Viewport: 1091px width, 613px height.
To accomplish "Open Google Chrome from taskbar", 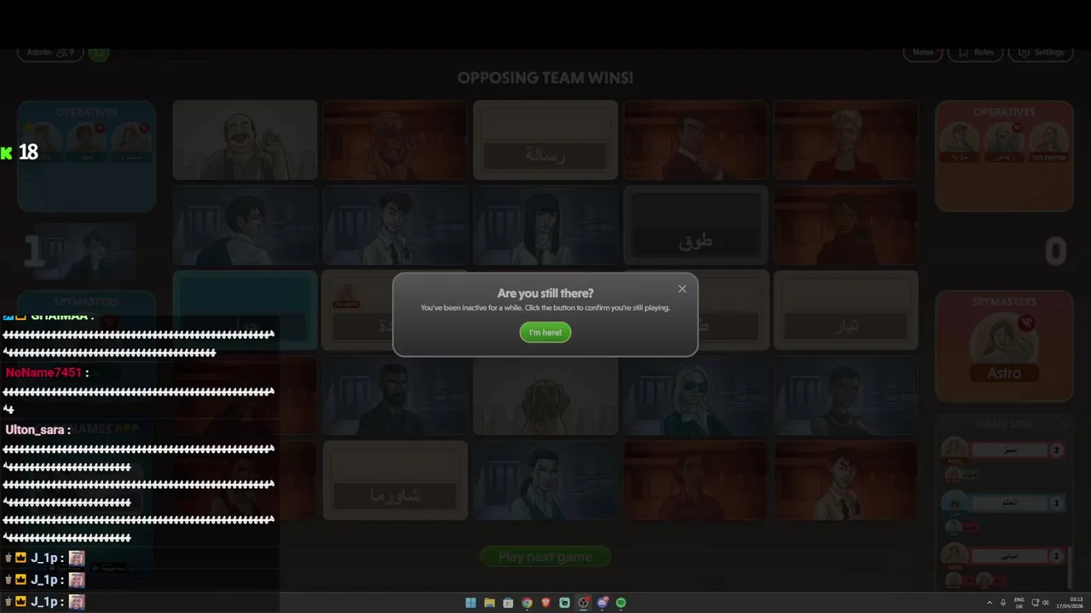I will click(527, 603).
